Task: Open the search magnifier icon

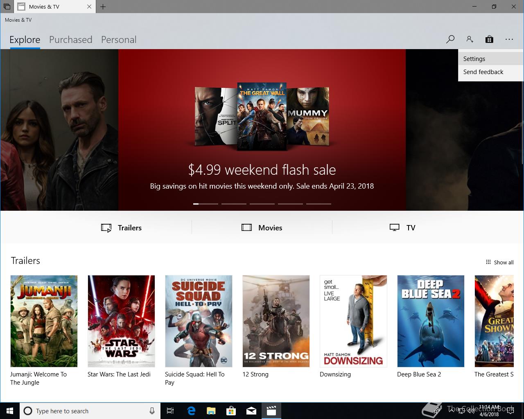Action: click(x=450, y=39)
